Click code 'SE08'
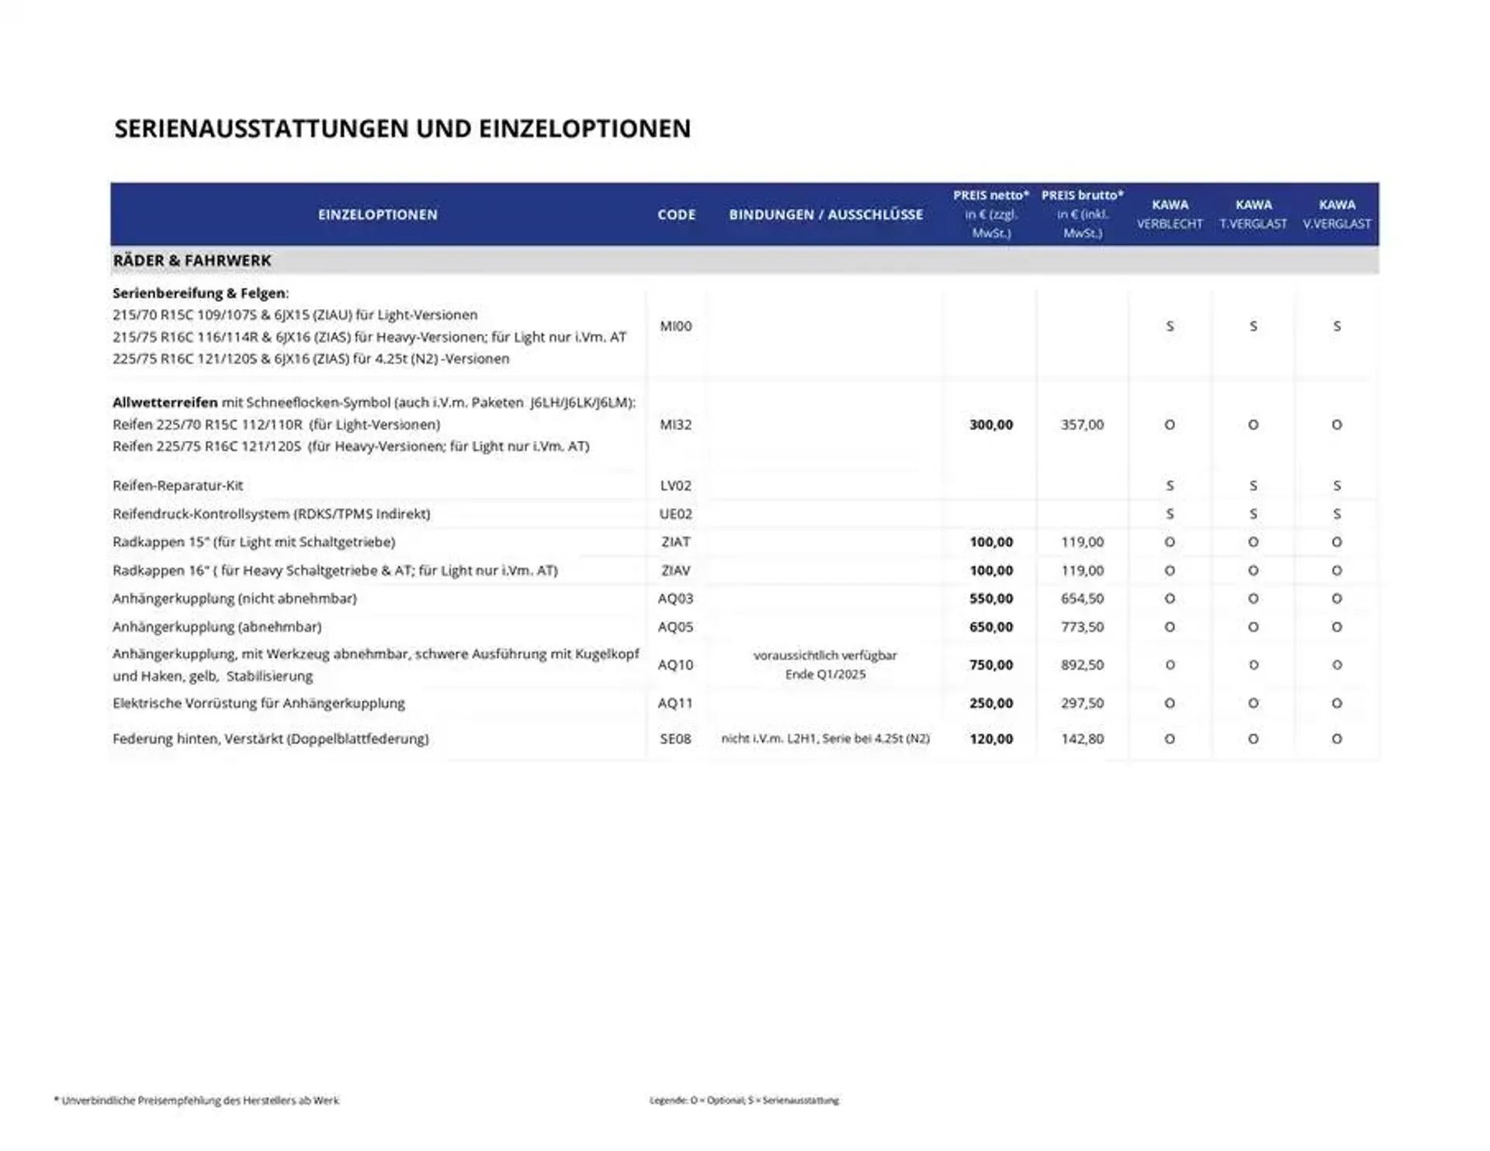The height and width of the screenshot is (1151, 1490). [x=676, y=739]
